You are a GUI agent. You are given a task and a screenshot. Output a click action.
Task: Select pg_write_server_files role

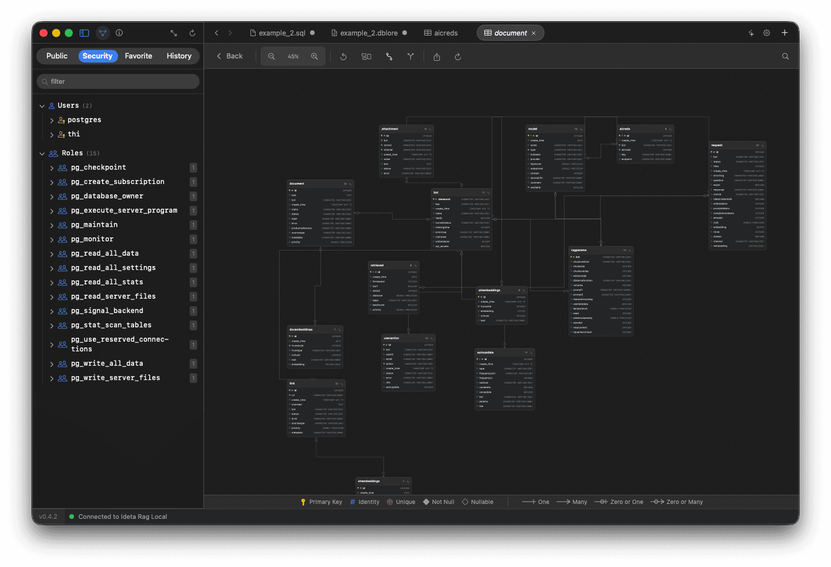point(116,378)
